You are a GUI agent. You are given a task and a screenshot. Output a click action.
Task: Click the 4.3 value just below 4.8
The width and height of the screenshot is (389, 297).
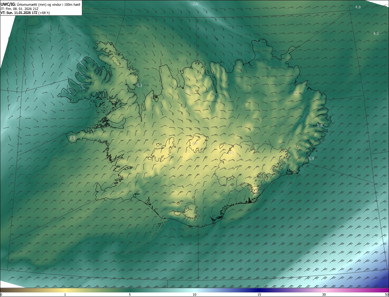[376, 33]
